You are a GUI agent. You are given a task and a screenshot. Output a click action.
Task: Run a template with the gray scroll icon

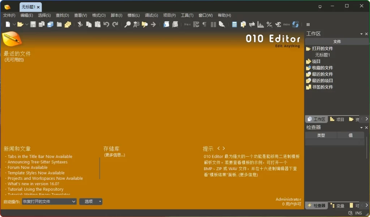(175, 24)
